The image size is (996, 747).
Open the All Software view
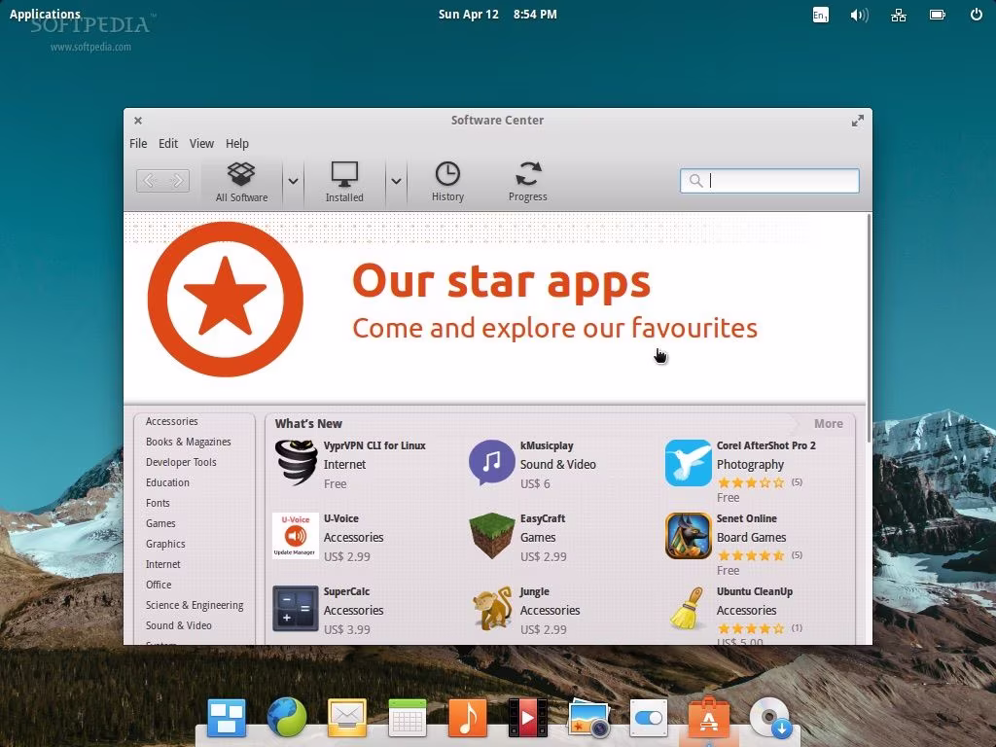pyautogui.click(x=241, y=182)
